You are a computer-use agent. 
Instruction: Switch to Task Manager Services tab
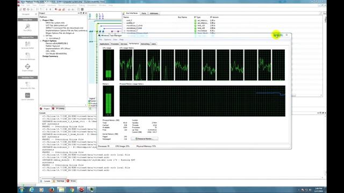tap(124, 44)
